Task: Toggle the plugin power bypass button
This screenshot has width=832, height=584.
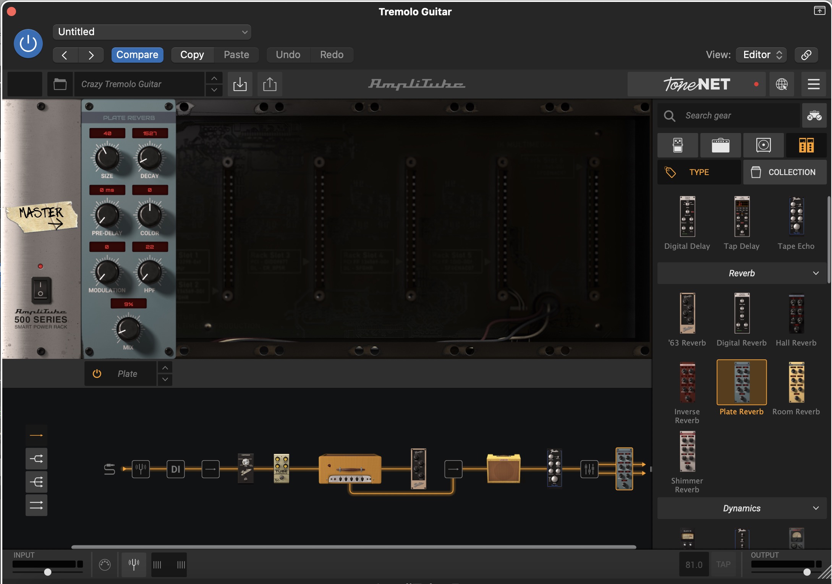Action: tap(28, 44)
